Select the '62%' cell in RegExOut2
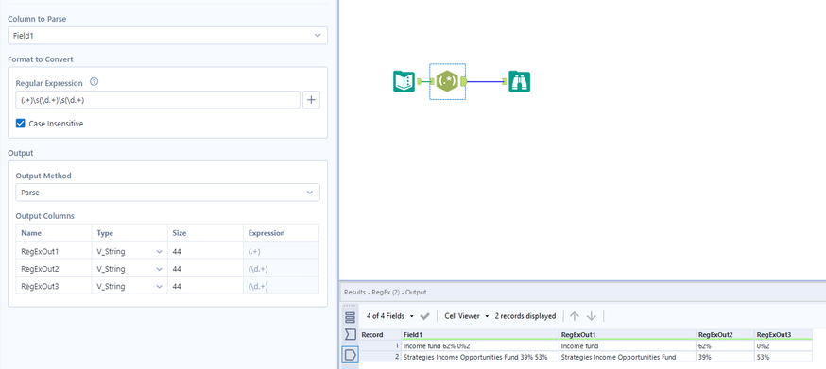This screenshot has width=826, height=369. [725, 346]
